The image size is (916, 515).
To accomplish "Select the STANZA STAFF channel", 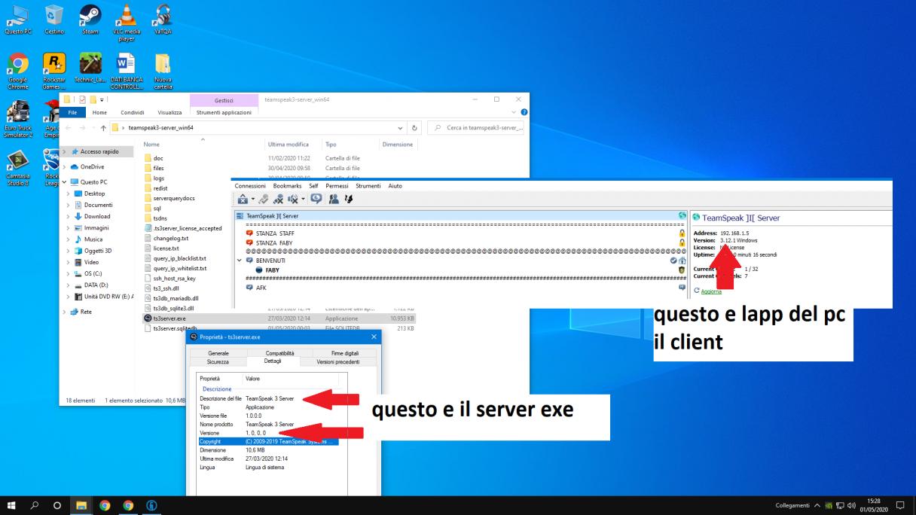I will [276, 233].
